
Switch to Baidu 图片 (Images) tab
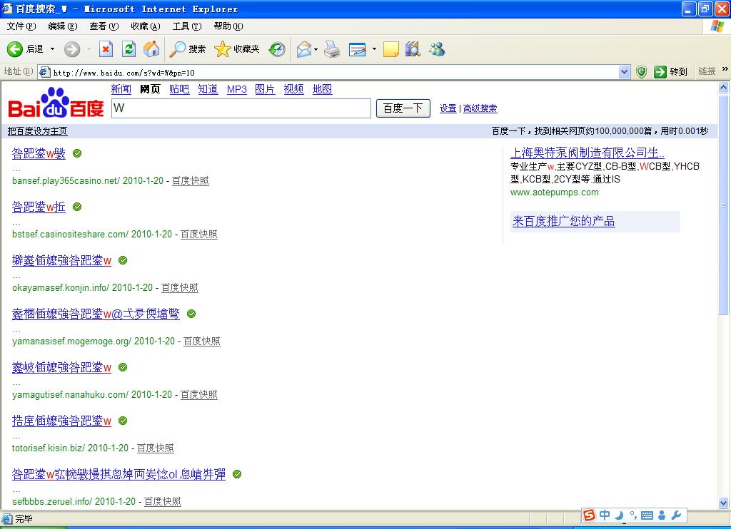tap(265, 89)
